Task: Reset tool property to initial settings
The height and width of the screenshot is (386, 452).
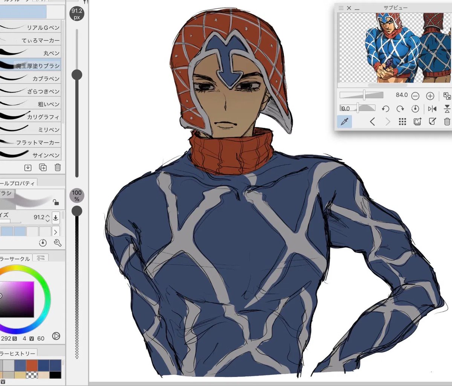Action: (43, 243)
